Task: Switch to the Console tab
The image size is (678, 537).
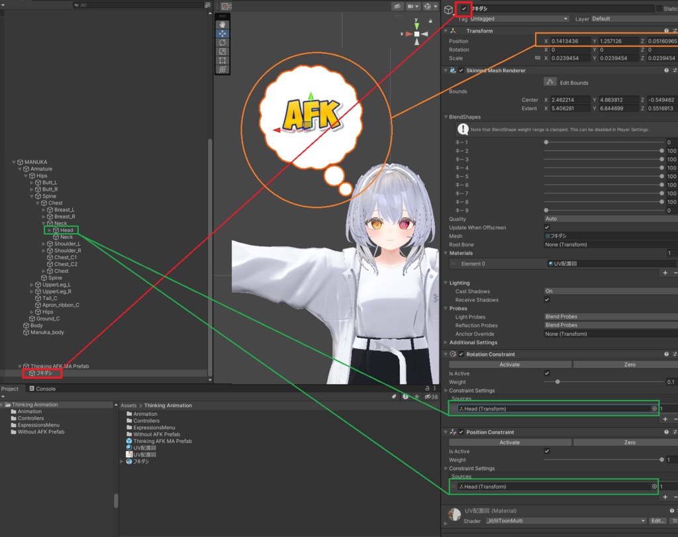Action: click(42, 389)
